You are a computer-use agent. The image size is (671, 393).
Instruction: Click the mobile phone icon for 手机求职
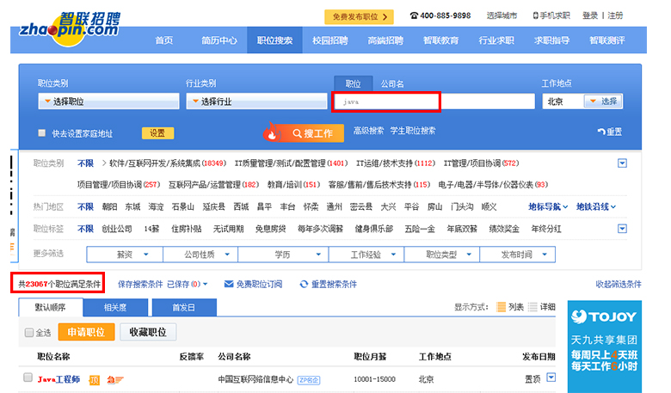pos(537,15)
